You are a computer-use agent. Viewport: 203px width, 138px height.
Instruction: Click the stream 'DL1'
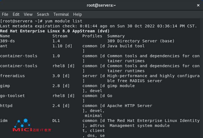(x=56, y=121)
